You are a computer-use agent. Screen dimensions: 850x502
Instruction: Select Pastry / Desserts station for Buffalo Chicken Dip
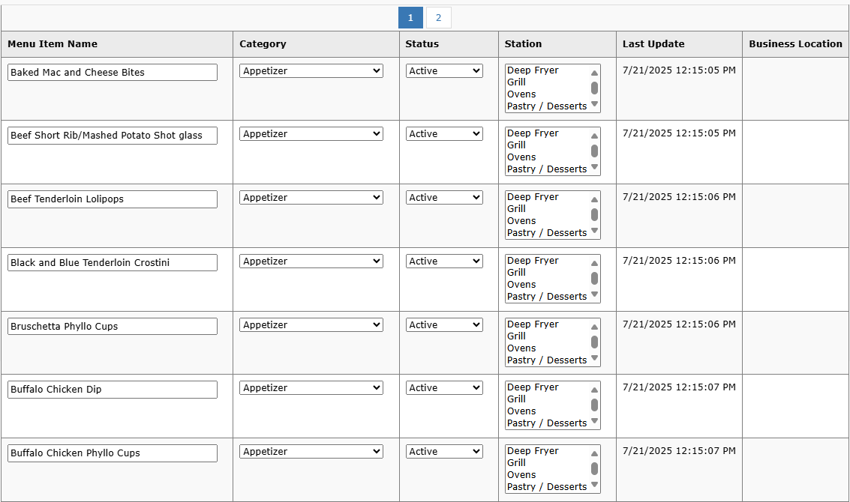click(548, 423)
